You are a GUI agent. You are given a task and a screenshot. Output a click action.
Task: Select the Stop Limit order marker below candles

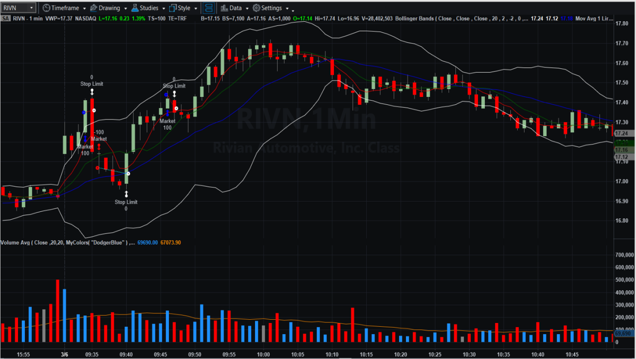click(x=126, y=202)
